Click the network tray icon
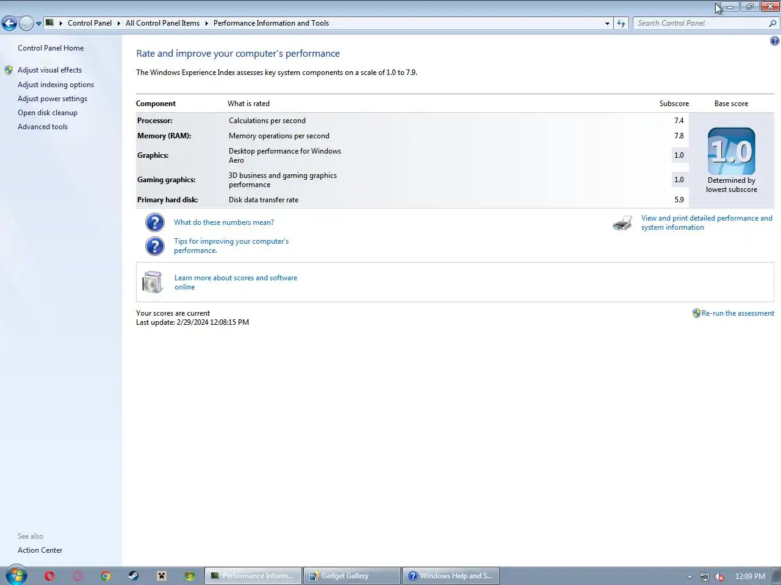The height and width of the screenshot is (585, 781). [x=705, y=576]
